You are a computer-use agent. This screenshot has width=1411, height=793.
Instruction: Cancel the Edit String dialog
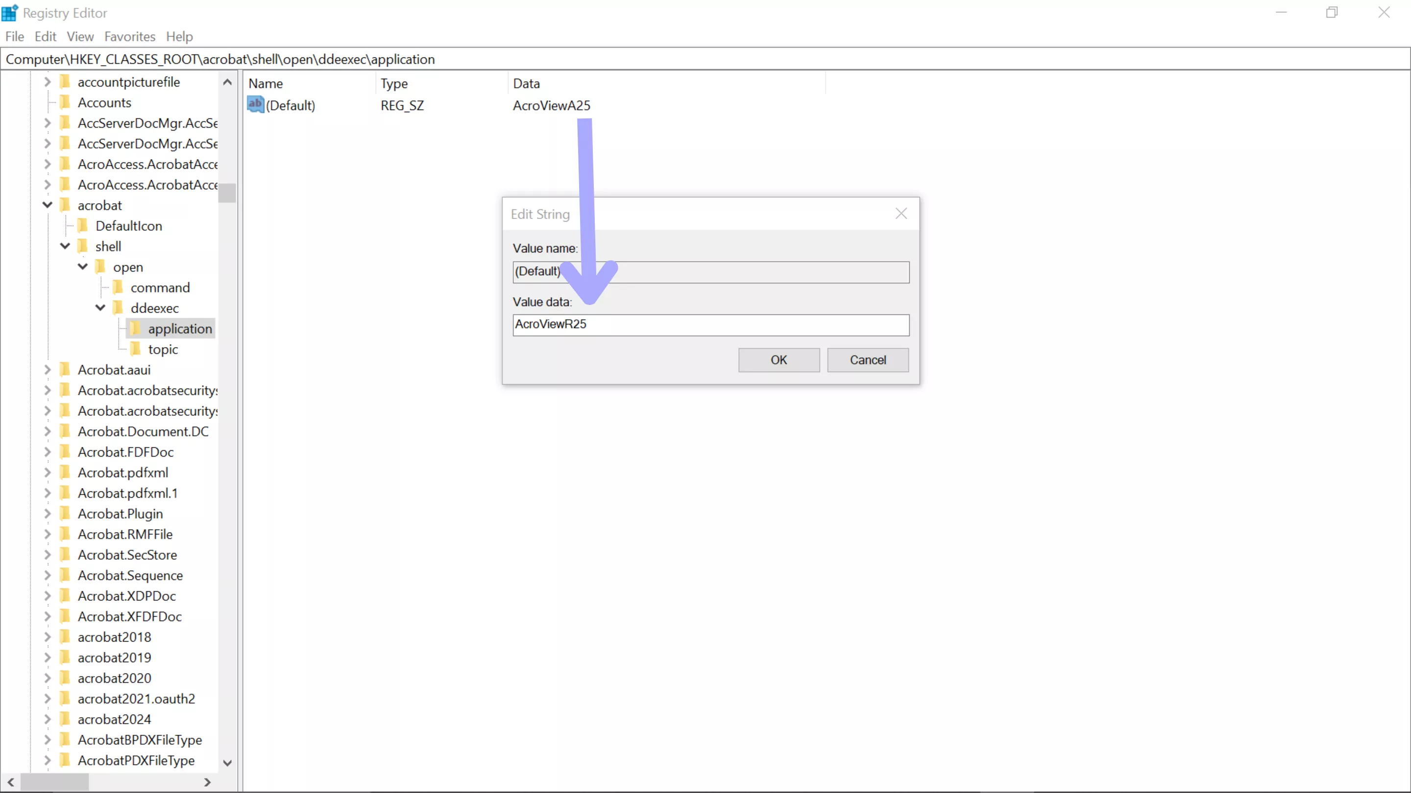[x=867, y=360]
